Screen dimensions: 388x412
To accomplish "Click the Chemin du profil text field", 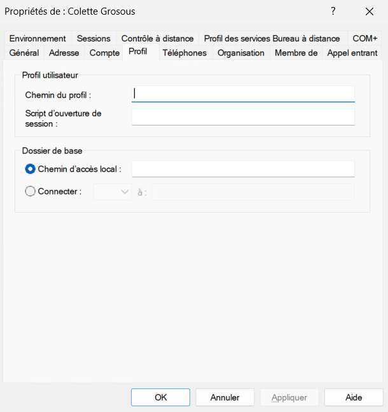I will coord(243,94).
